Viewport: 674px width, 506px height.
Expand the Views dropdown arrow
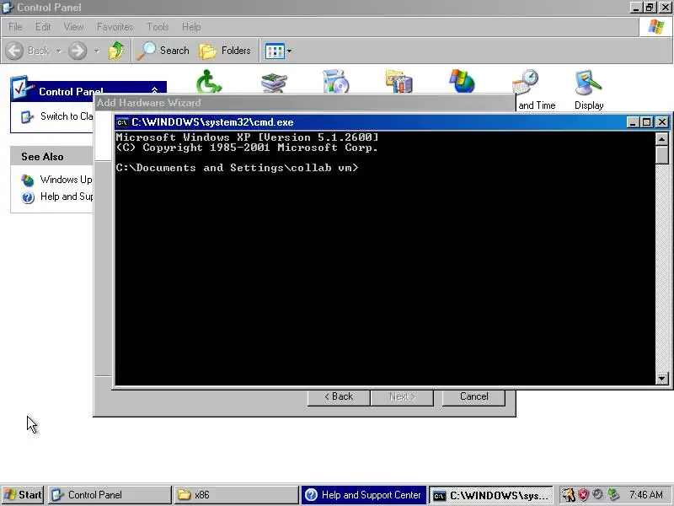(x=289, y=51)
